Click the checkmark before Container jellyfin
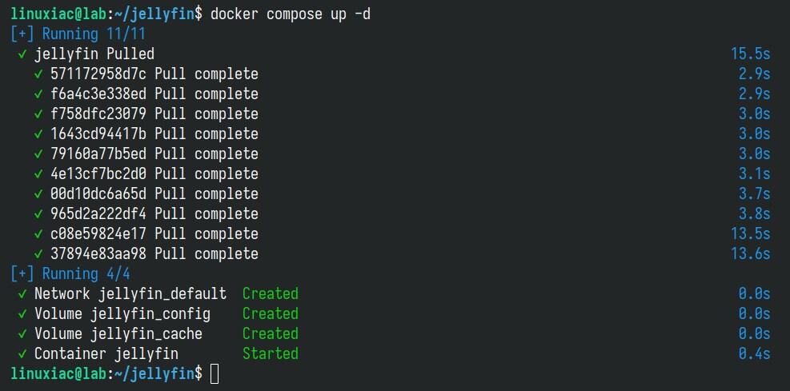The image size is (790, 391). 22,354
